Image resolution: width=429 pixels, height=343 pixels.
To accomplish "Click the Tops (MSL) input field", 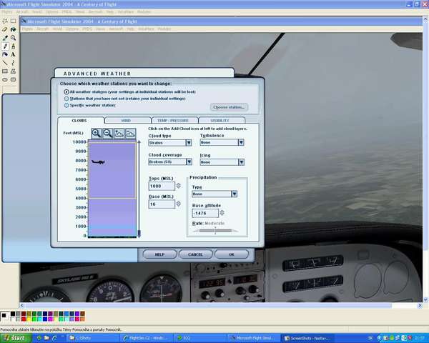I will click(162, 186).
